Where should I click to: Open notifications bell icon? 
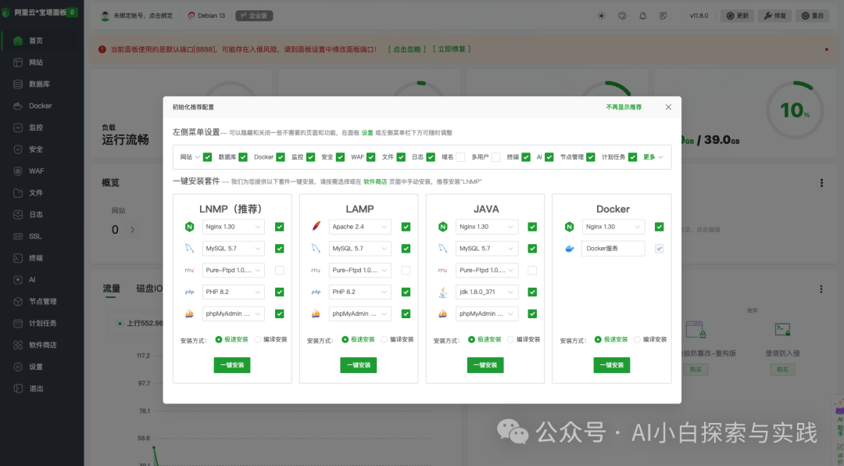coord(642,16)
